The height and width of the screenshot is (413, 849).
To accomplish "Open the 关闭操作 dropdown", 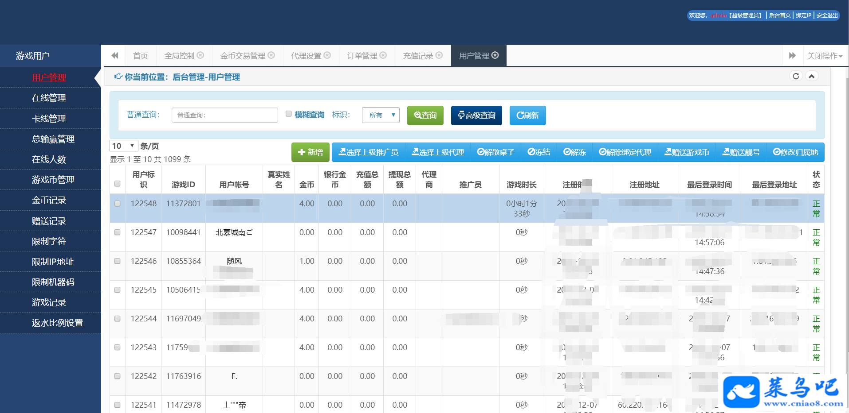I will coord(825,56).
